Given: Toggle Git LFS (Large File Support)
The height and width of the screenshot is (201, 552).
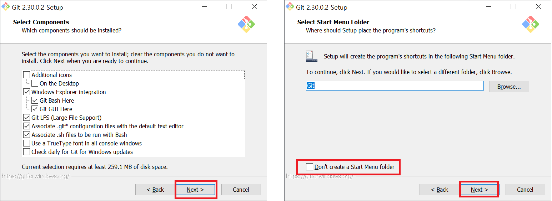Looking at the screenshot, I should [27, 118].
